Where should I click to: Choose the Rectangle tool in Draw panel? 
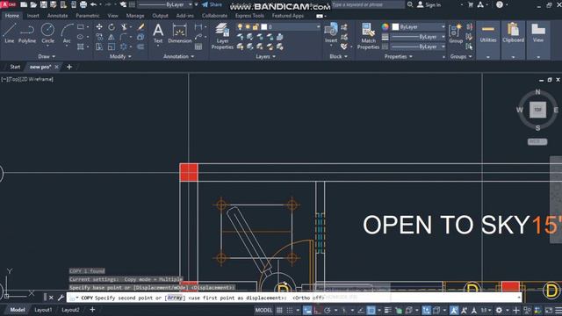click(81, 27)
